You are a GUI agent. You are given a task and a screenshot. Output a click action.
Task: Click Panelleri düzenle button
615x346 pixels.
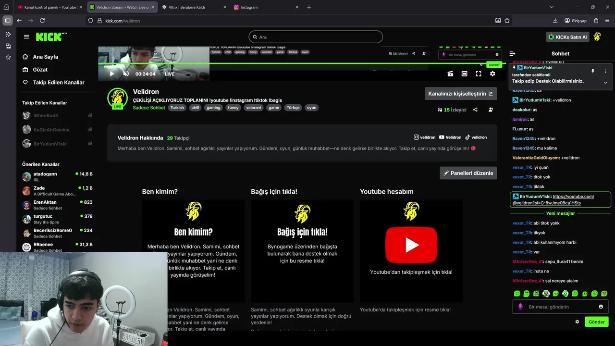tap(468, 173)
